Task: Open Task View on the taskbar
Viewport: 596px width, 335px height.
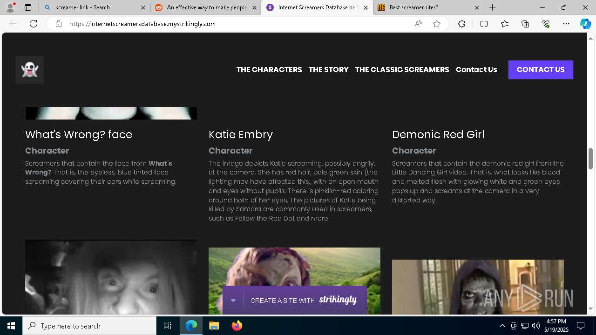Action: coord(168,326)
